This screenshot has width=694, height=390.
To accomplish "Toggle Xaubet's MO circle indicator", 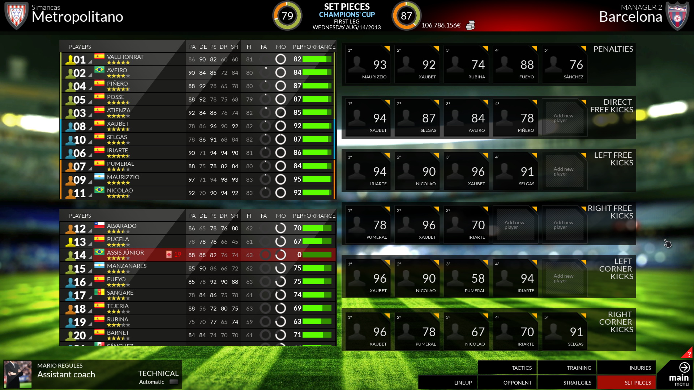I will (x=280, y=126).
